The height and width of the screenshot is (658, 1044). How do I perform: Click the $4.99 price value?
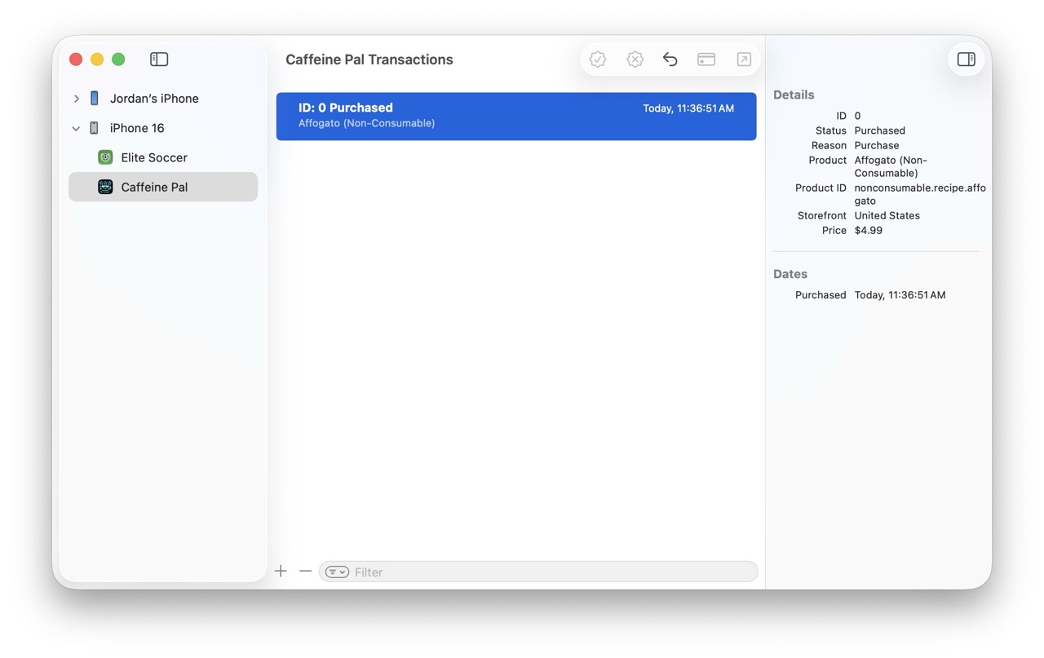(x=869, y=231)
